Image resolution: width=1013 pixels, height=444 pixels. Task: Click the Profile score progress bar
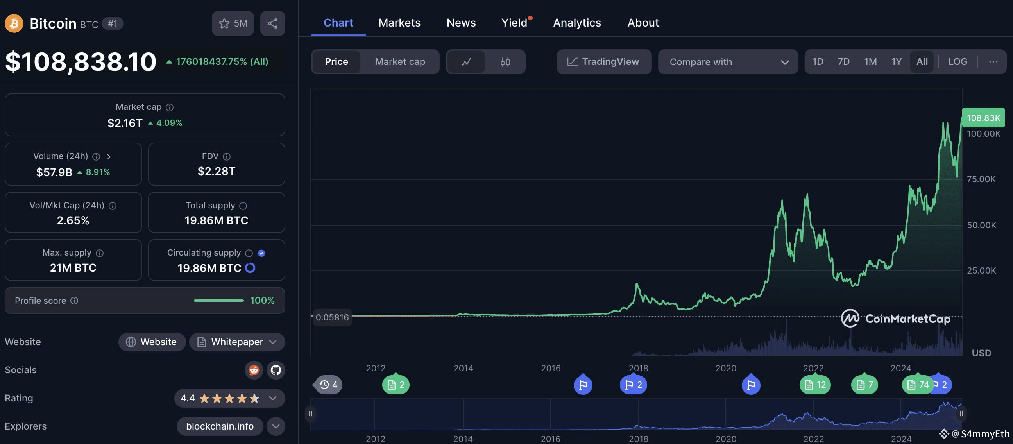click(x=218, y=301)
